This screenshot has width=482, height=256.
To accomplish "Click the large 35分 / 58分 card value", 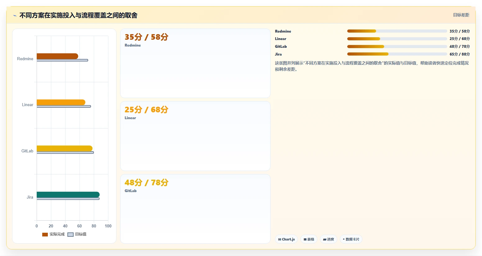I will click(x=146, y=37).
